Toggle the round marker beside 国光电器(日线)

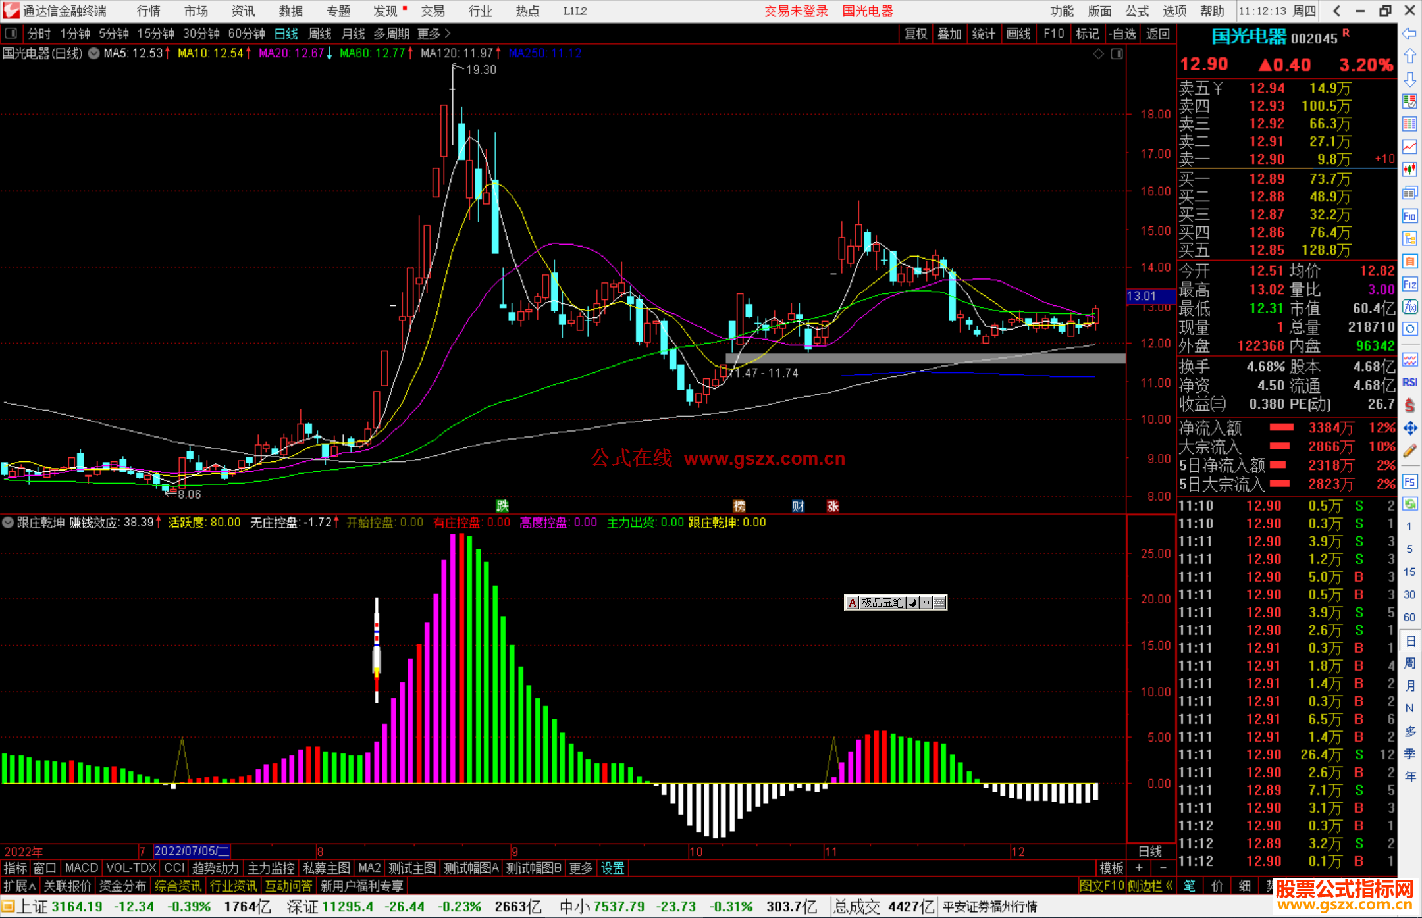coord(94,54)
